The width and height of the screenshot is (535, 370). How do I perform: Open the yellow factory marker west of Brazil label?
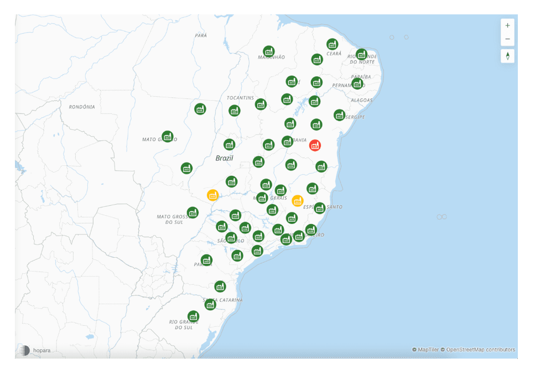[x=212, y=194]
